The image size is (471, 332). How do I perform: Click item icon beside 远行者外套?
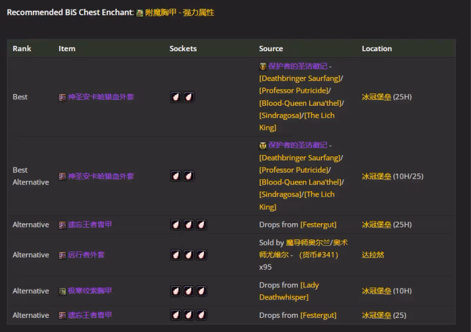point(62,255)
